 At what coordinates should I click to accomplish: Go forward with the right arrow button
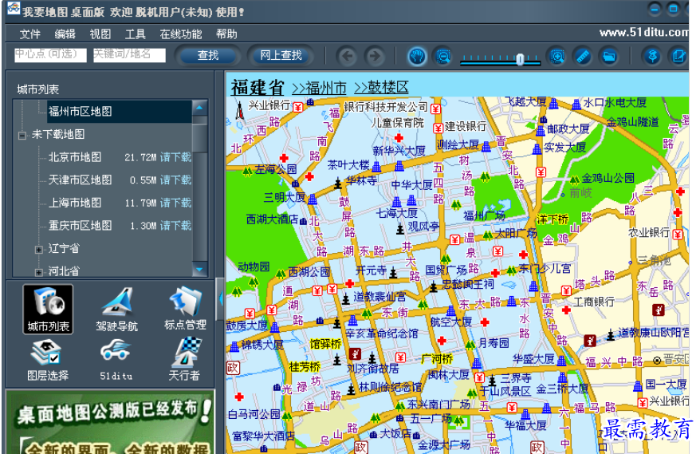[x=375, y=57]
